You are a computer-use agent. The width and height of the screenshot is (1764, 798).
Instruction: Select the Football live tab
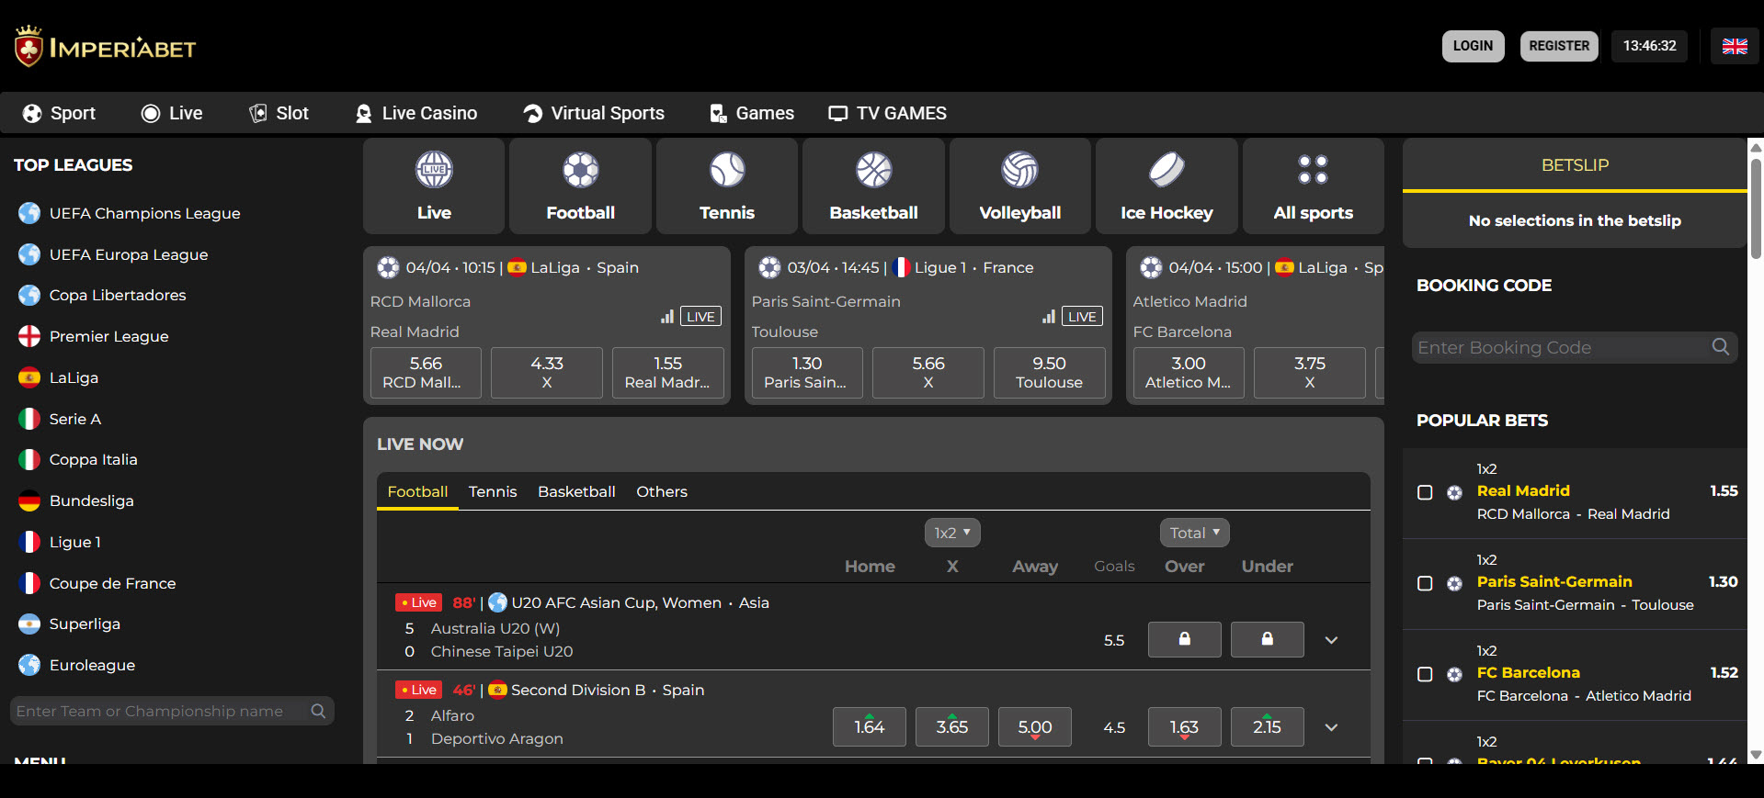pyautogui.click(x=417, y=491)
